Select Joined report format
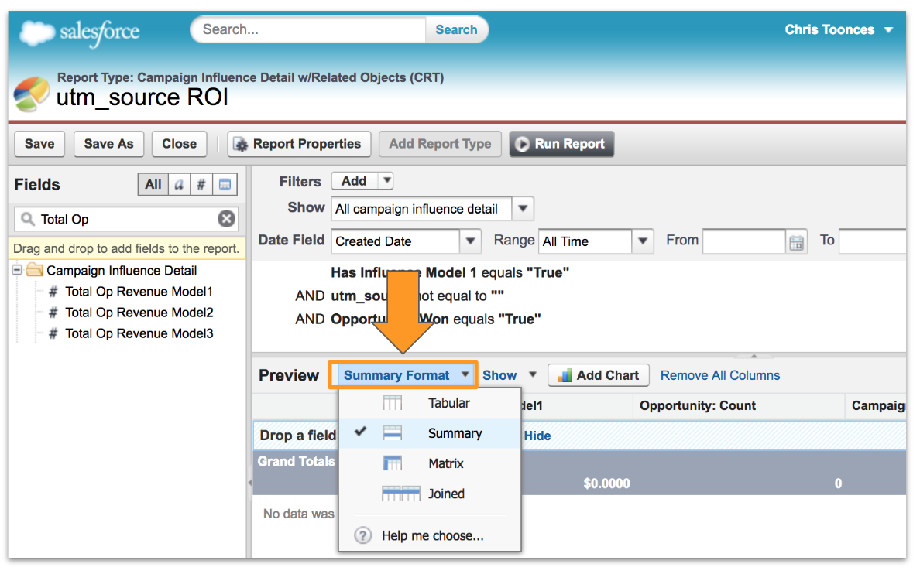 click(x=430, y=493)
